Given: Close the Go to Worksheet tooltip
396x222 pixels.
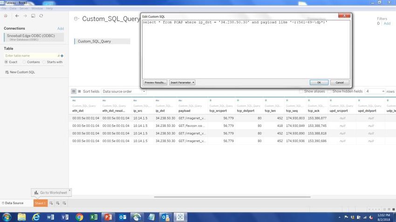Looking at the screenshot, I should click(70, 190).
